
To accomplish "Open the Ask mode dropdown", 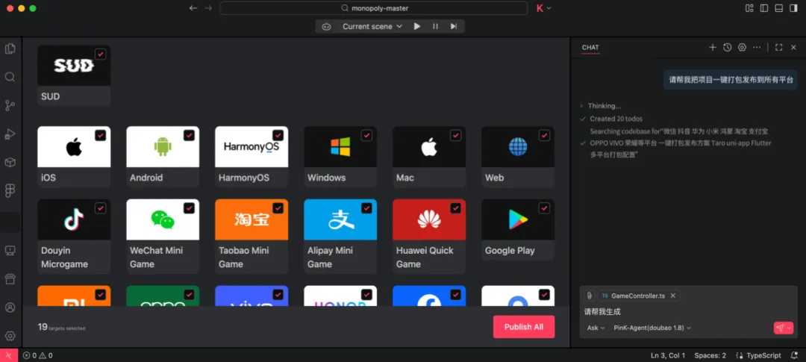I will pos(596,328).
